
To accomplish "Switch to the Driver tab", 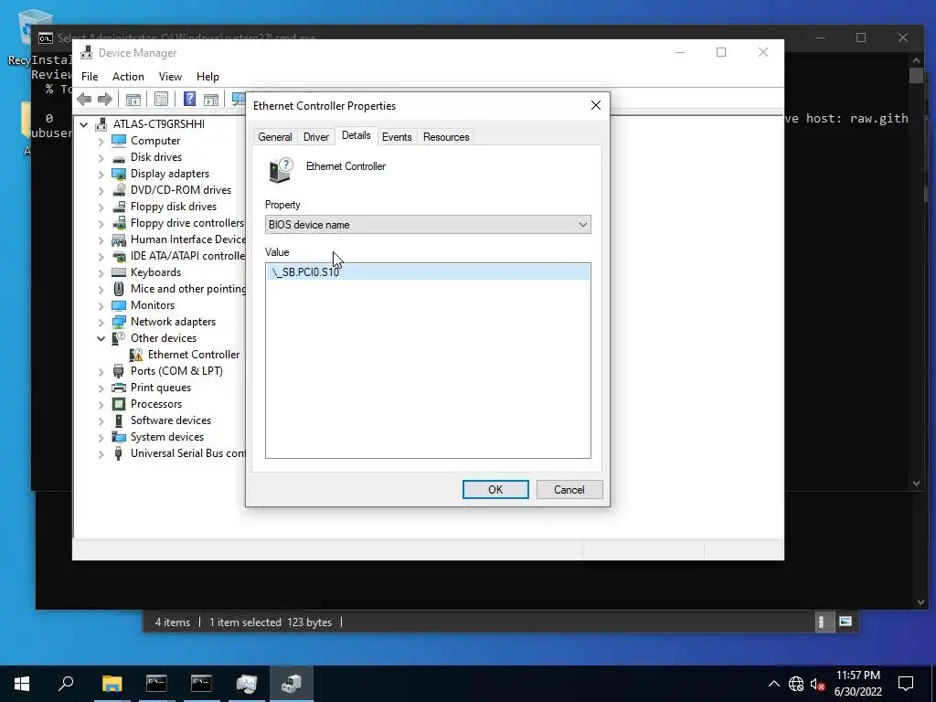I will click(315, 137).
